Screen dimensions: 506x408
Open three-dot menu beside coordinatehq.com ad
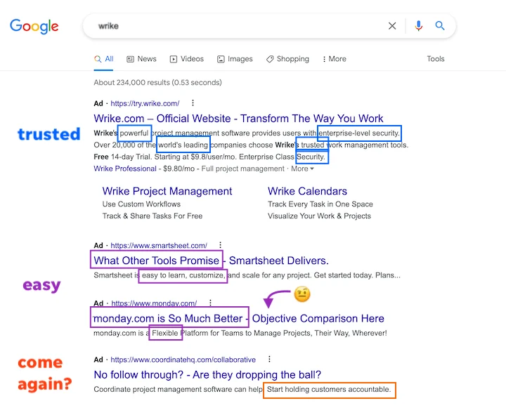pos(268,360)
